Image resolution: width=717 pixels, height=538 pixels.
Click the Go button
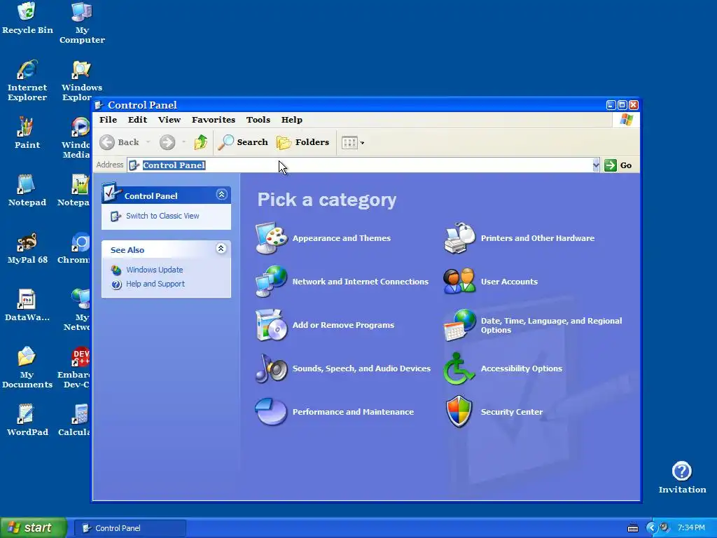(x=618, y=165)
